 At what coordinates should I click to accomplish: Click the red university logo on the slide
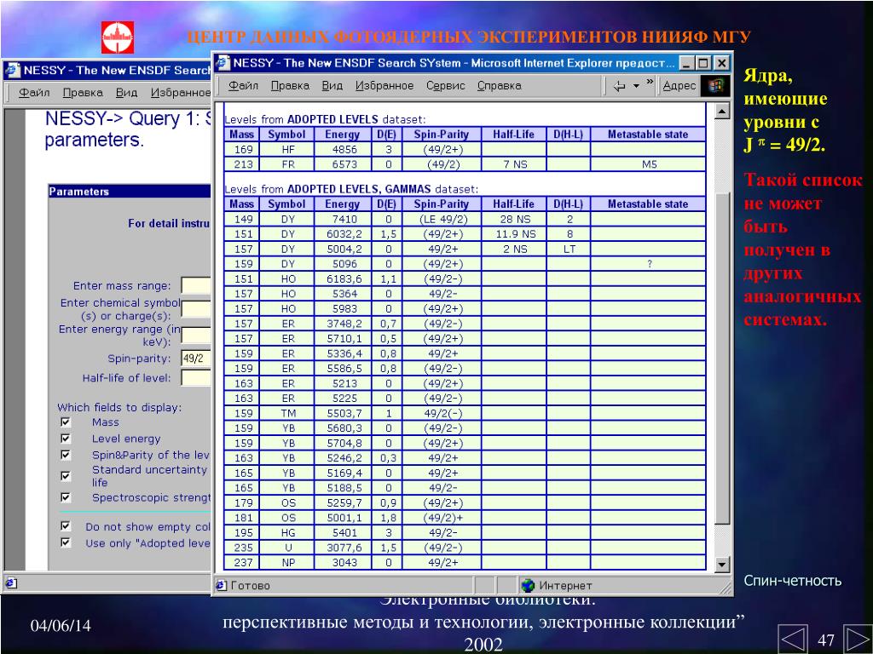pyautogui.click(x=118, y=37)
